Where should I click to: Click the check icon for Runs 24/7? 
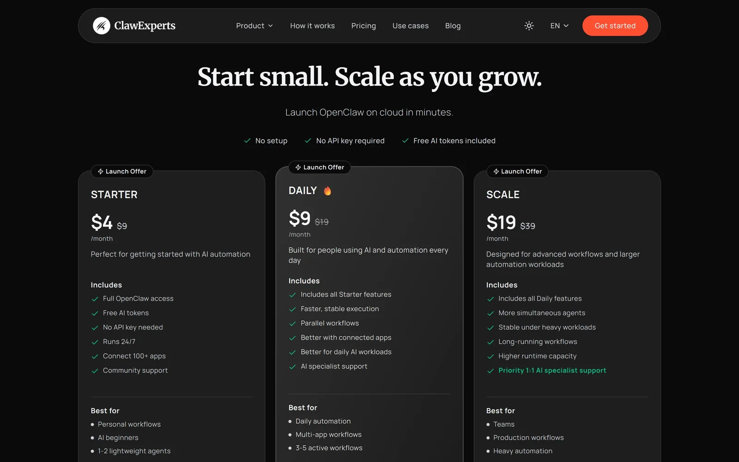coord(95,342)
